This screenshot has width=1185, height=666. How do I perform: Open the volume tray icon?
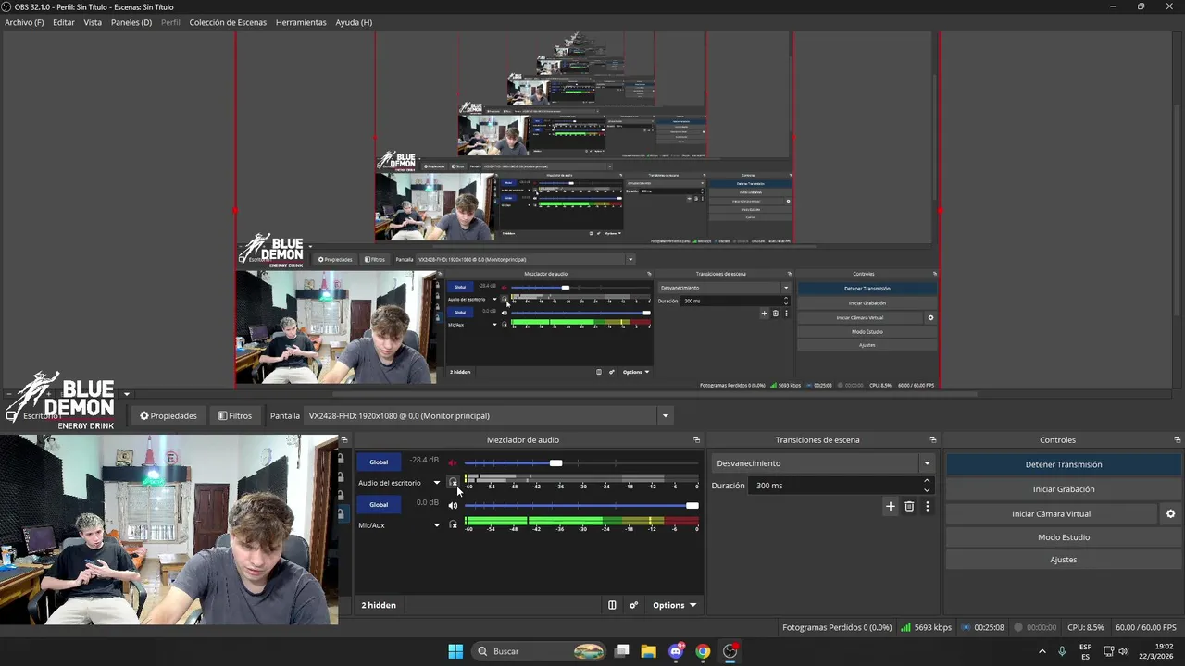(1123, 651)
